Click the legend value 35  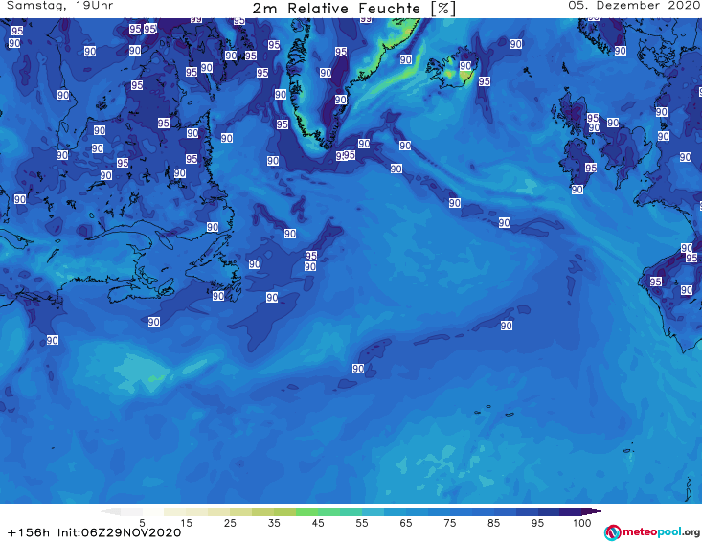coord(274,523)
